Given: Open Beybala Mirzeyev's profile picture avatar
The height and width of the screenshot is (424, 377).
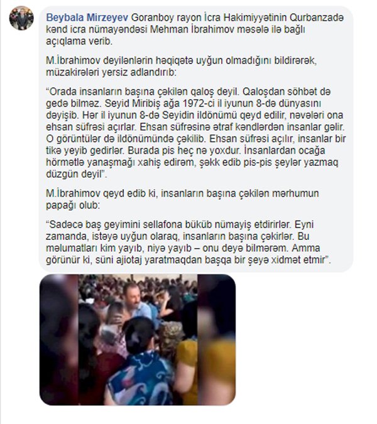Looking at the screenshot, I should pyautogui.click(x=21, y=18).
